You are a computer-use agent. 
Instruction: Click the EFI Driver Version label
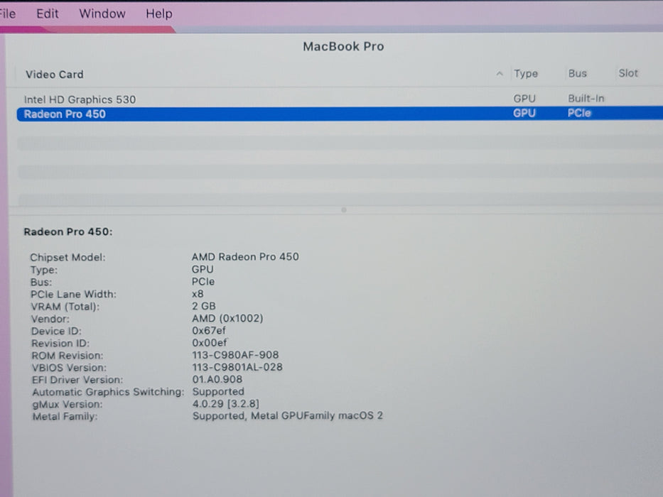click(x=77, y=380)
